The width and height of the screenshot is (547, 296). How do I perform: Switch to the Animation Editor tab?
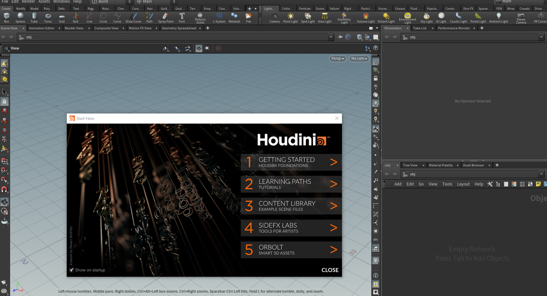click(x=41, y=28)
